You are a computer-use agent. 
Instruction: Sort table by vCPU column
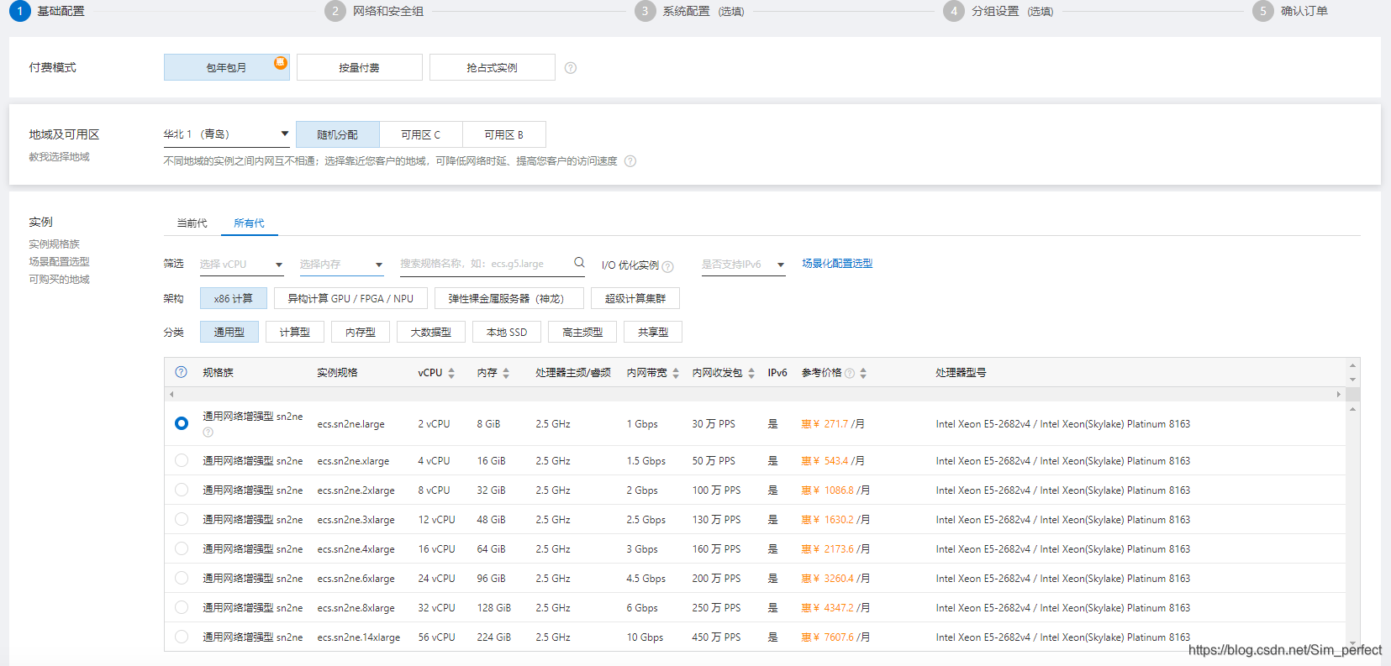pos(451,373)
